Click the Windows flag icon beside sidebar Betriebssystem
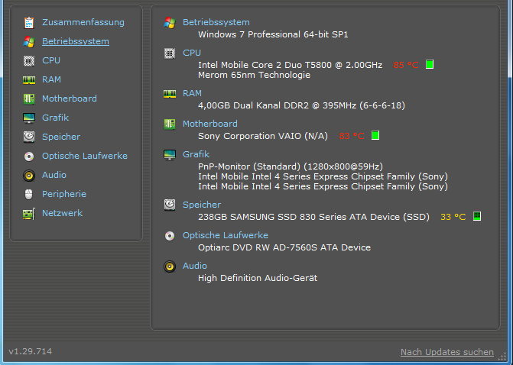 [x=29, y=41]
